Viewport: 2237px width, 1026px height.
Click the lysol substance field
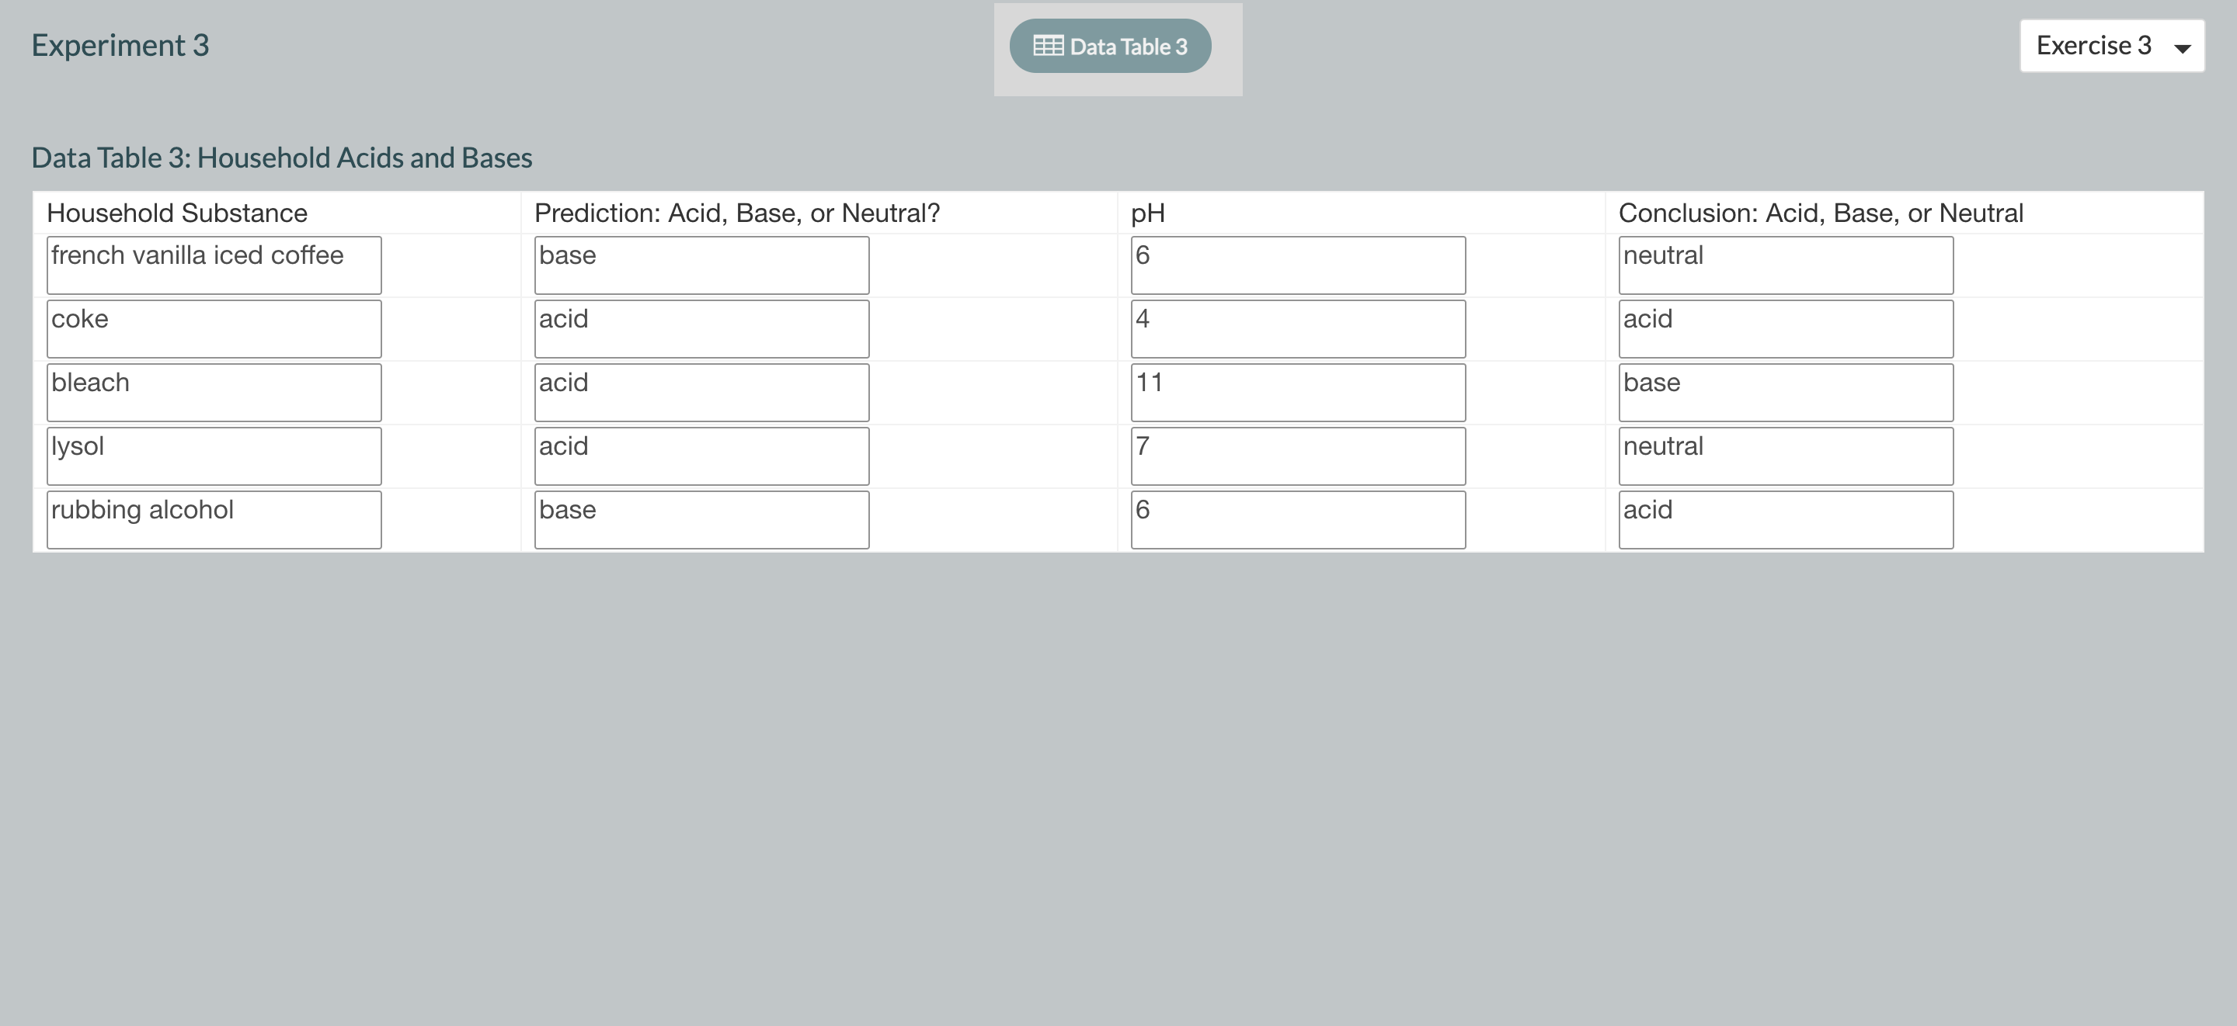(214, 456)
